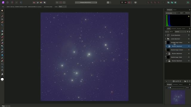The height and width of the screenshot is (107, 191).
Task: Apply Auto Colours from the toolbar
Action: coord(41,2)
